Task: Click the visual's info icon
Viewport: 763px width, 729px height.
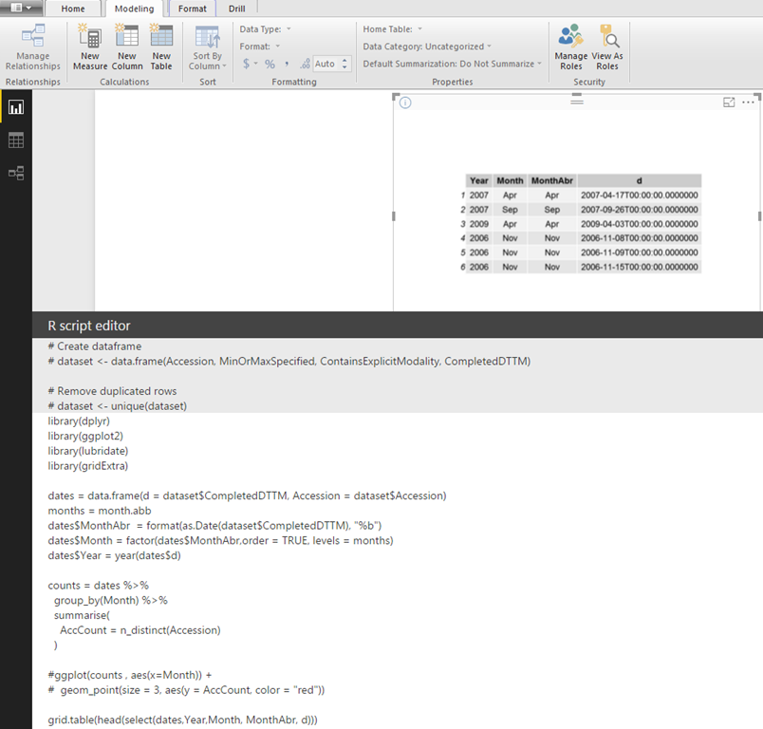Action: [x=404, y=103]
